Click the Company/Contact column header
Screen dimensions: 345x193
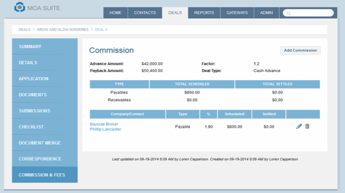coord(127,114)
